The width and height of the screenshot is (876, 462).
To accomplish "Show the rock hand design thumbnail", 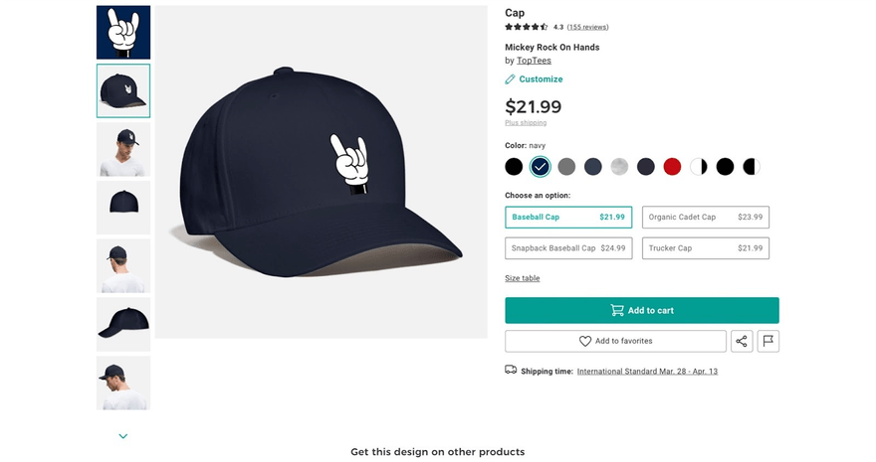I will pos(123,32).
